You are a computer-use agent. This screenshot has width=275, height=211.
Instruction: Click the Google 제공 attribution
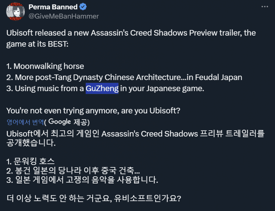(69, 121)
